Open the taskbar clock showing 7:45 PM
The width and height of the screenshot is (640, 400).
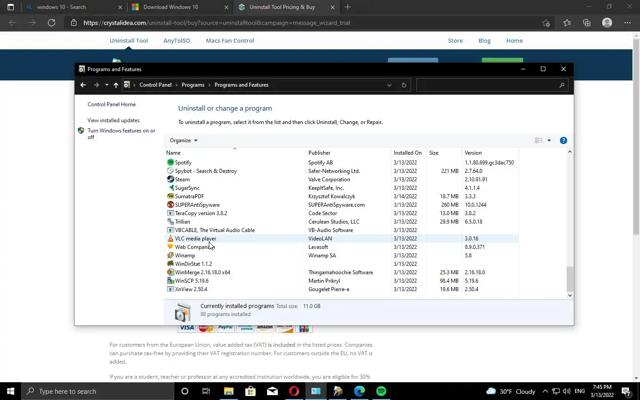click(602, 391)
